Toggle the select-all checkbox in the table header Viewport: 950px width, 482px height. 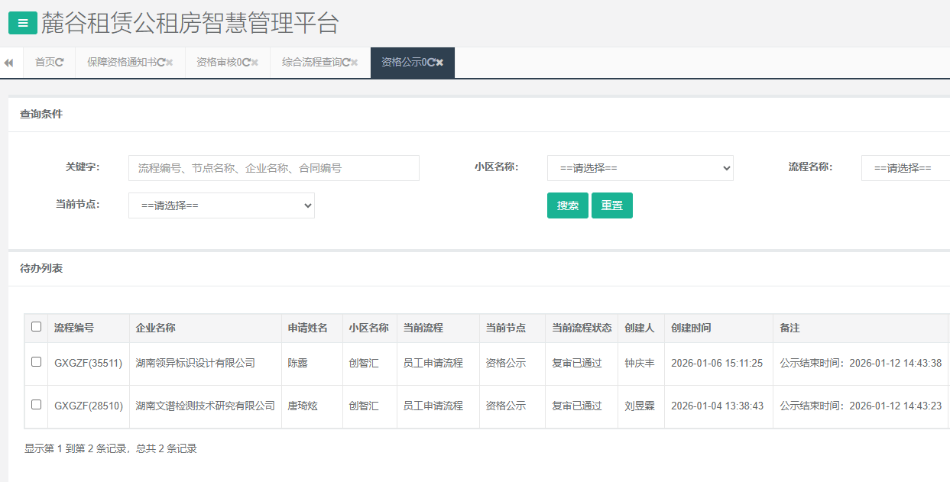(36, 327)
